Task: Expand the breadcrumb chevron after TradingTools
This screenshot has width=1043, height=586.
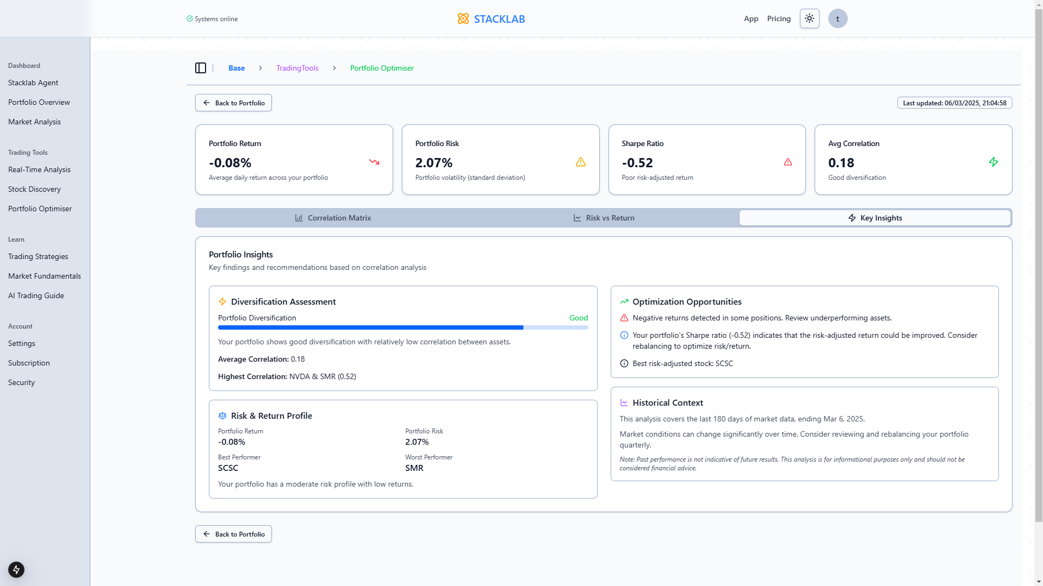Action: point(334,68)
